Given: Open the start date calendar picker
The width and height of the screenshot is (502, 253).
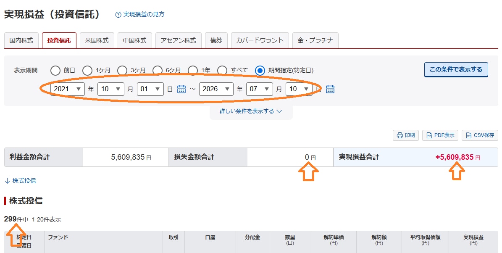Looking at the screenshot, I should [x=181, y=89].
